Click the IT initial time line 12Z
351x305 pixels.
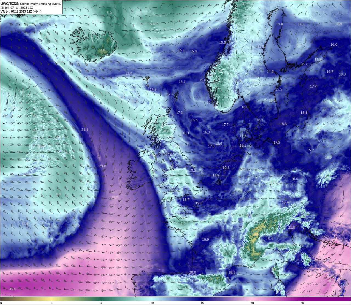pyautogui.click(x=17, y=8)
